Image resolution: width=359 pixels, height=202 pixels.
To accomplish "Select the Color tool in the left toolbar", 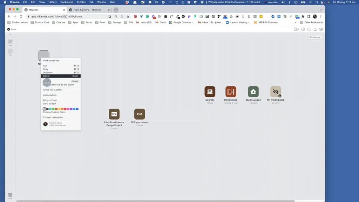I will pos(10,42).
